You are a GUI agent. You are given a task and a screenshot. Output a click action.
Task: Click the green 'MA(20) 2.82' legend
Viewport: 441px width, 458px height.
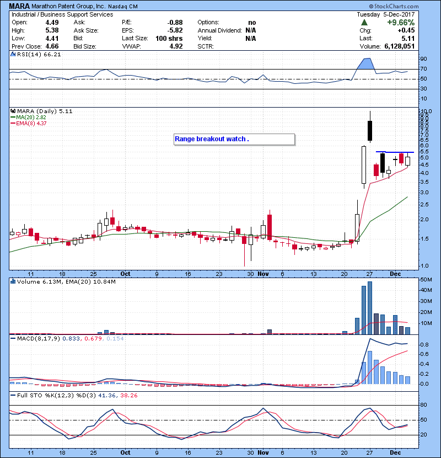point(28,117)
